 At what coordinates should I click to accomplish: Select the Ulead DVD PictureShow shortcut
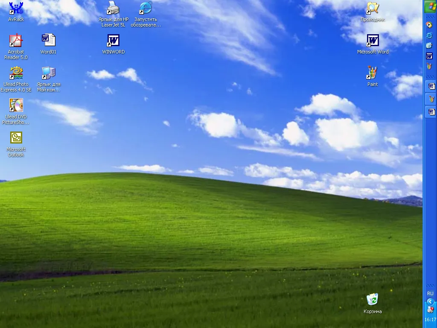point(16,111)
